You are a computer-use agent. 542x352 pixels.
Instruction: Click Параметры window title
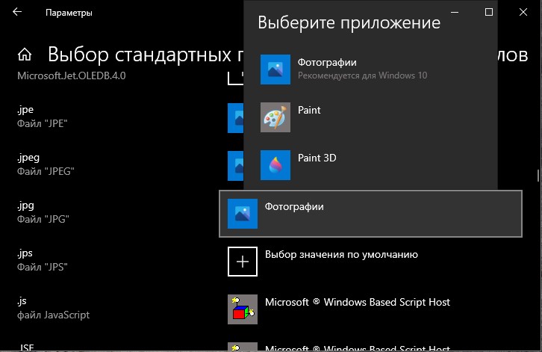point(69,13)
